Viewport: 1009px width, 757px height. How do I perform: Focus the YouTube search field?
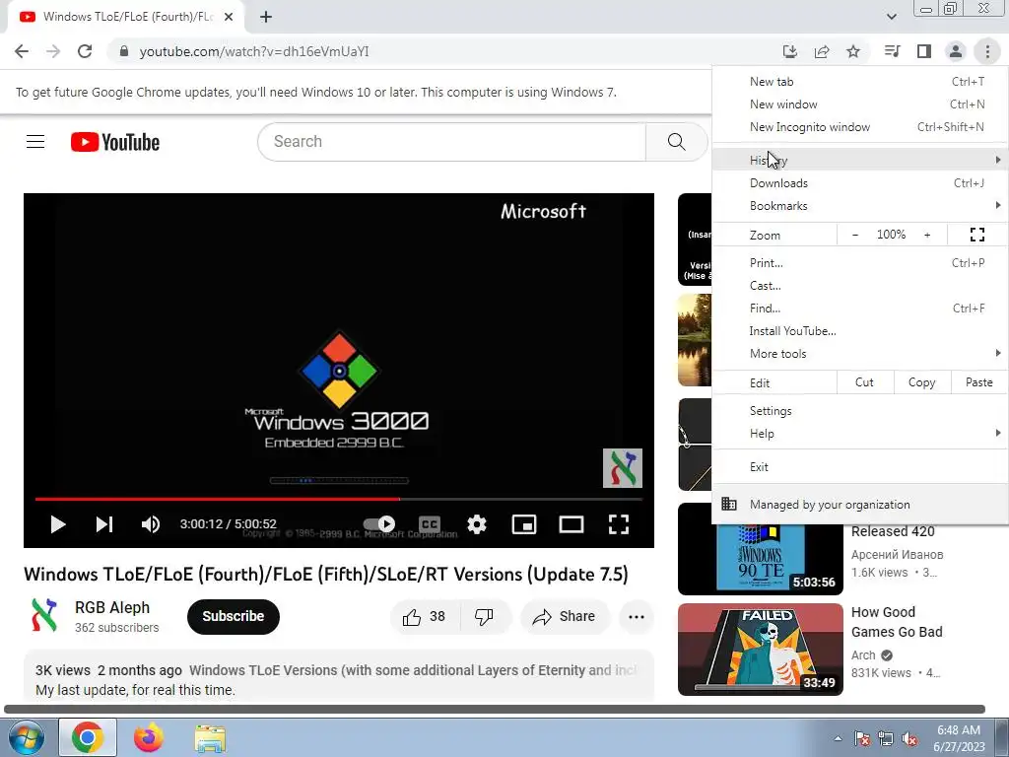pos(451,142)
